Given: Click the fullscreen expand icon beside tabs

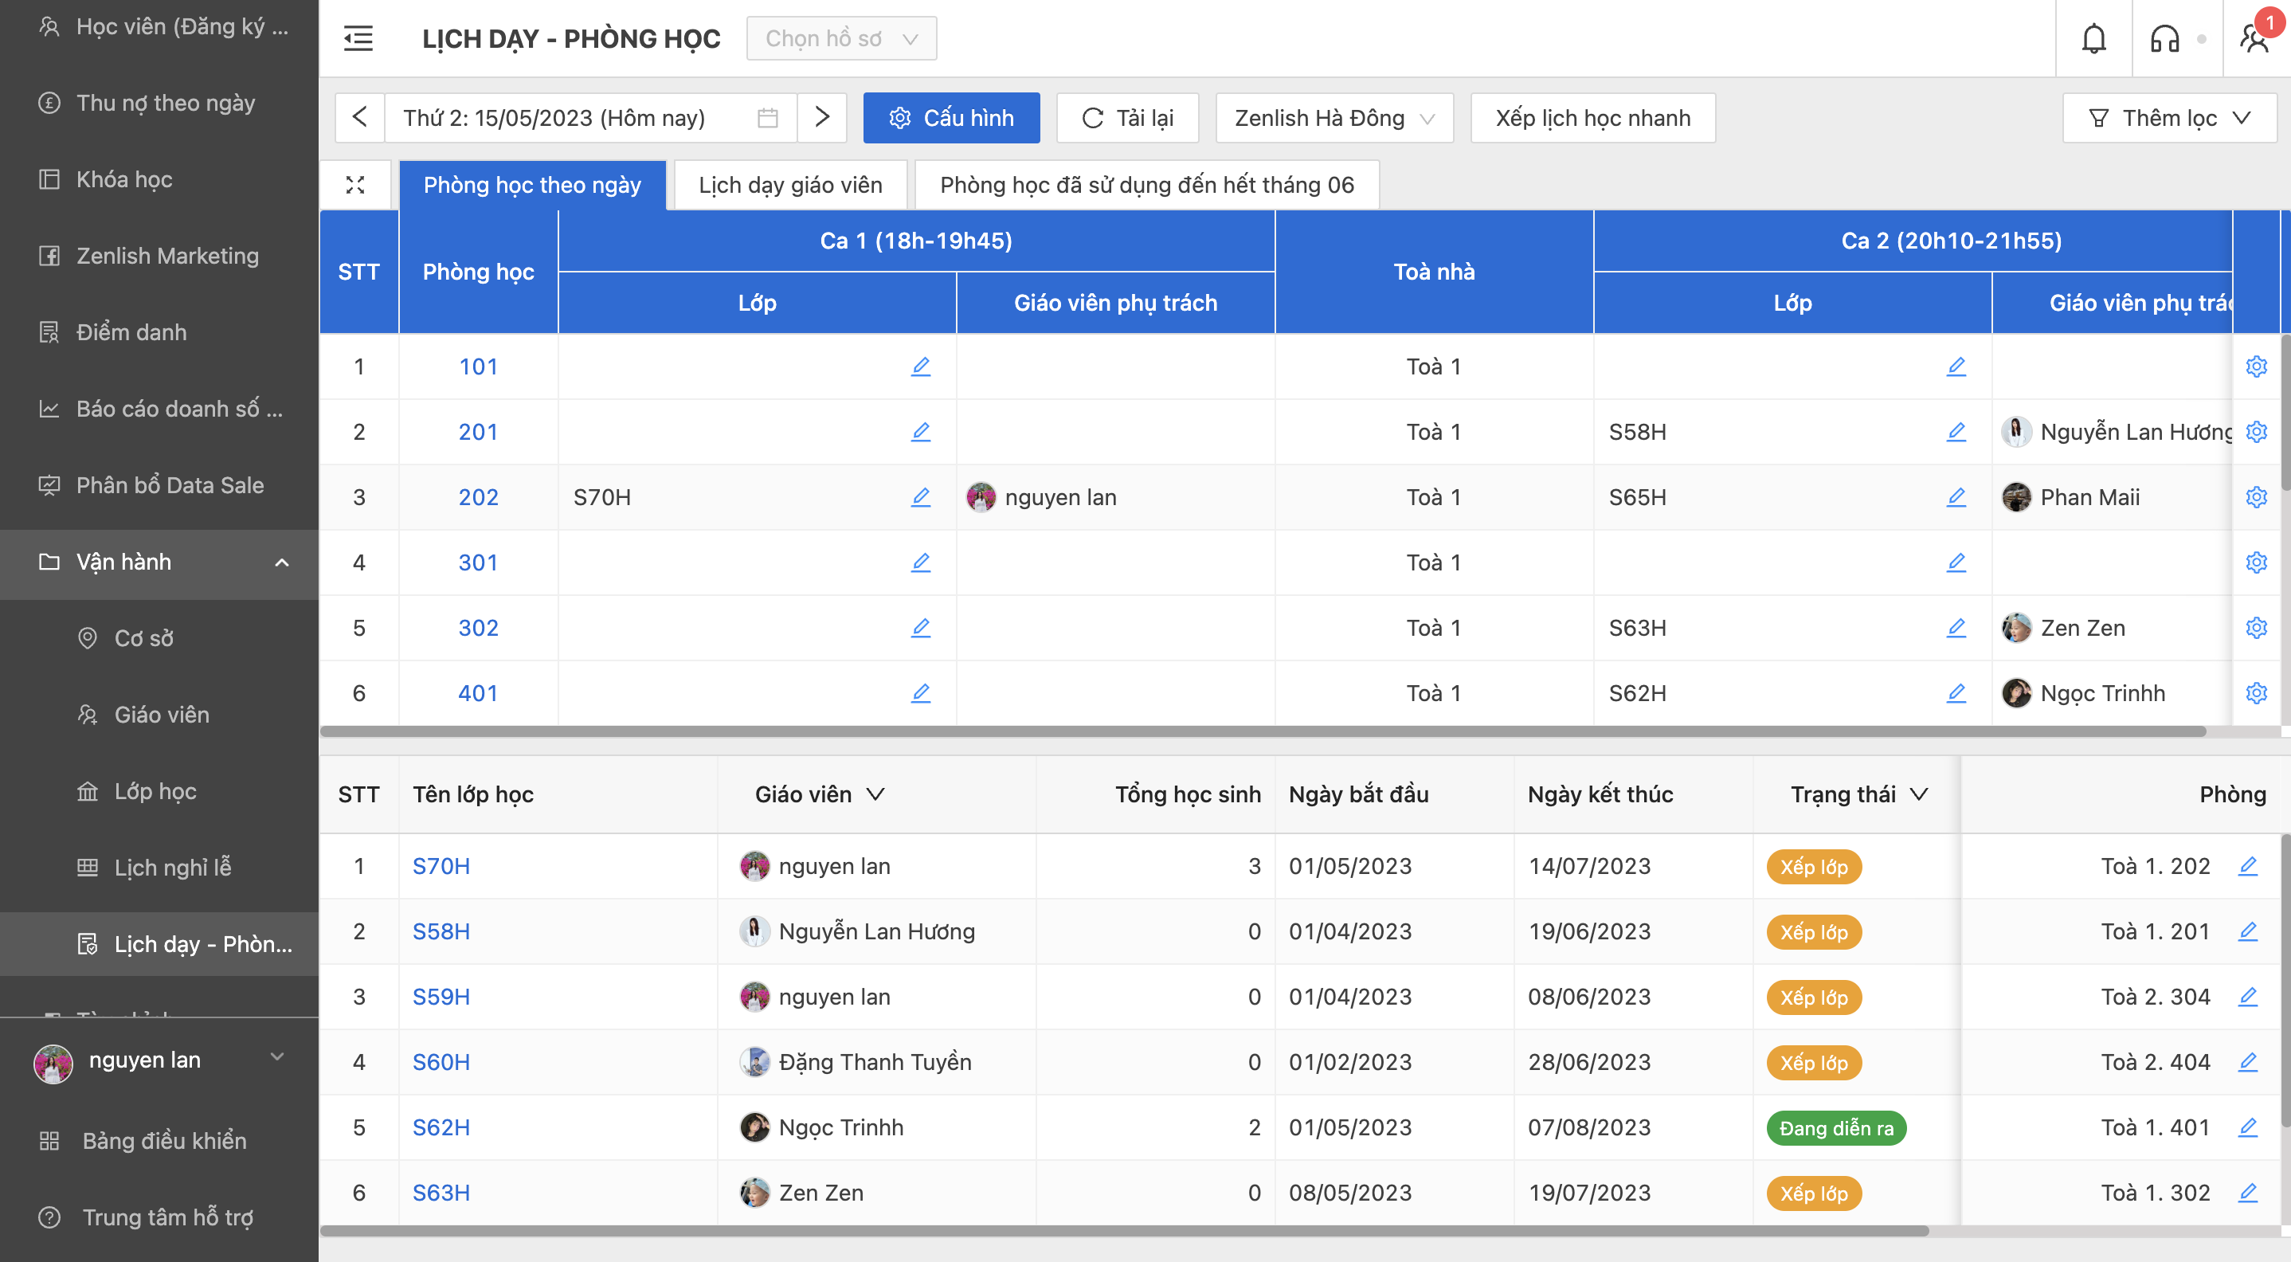Looking at the screenshot, I should click(x=354, y=185).
